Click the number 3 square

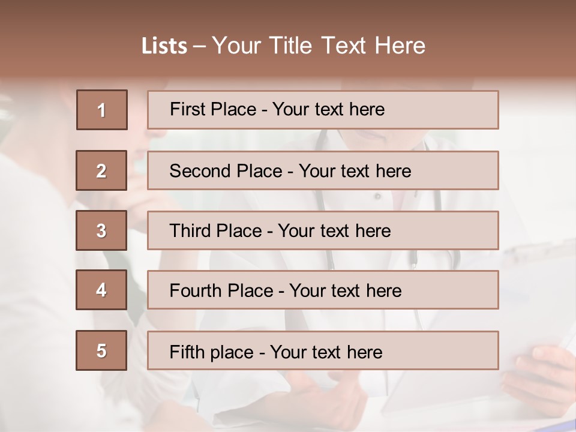coord(101,230)
